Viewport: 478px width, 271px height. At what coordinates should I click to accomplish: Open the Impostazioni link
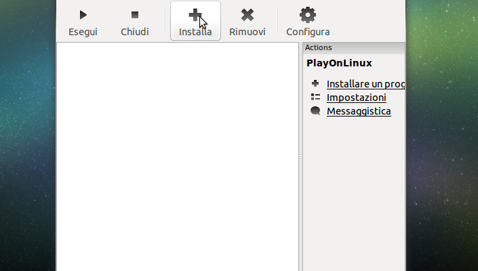coord(356,98)
